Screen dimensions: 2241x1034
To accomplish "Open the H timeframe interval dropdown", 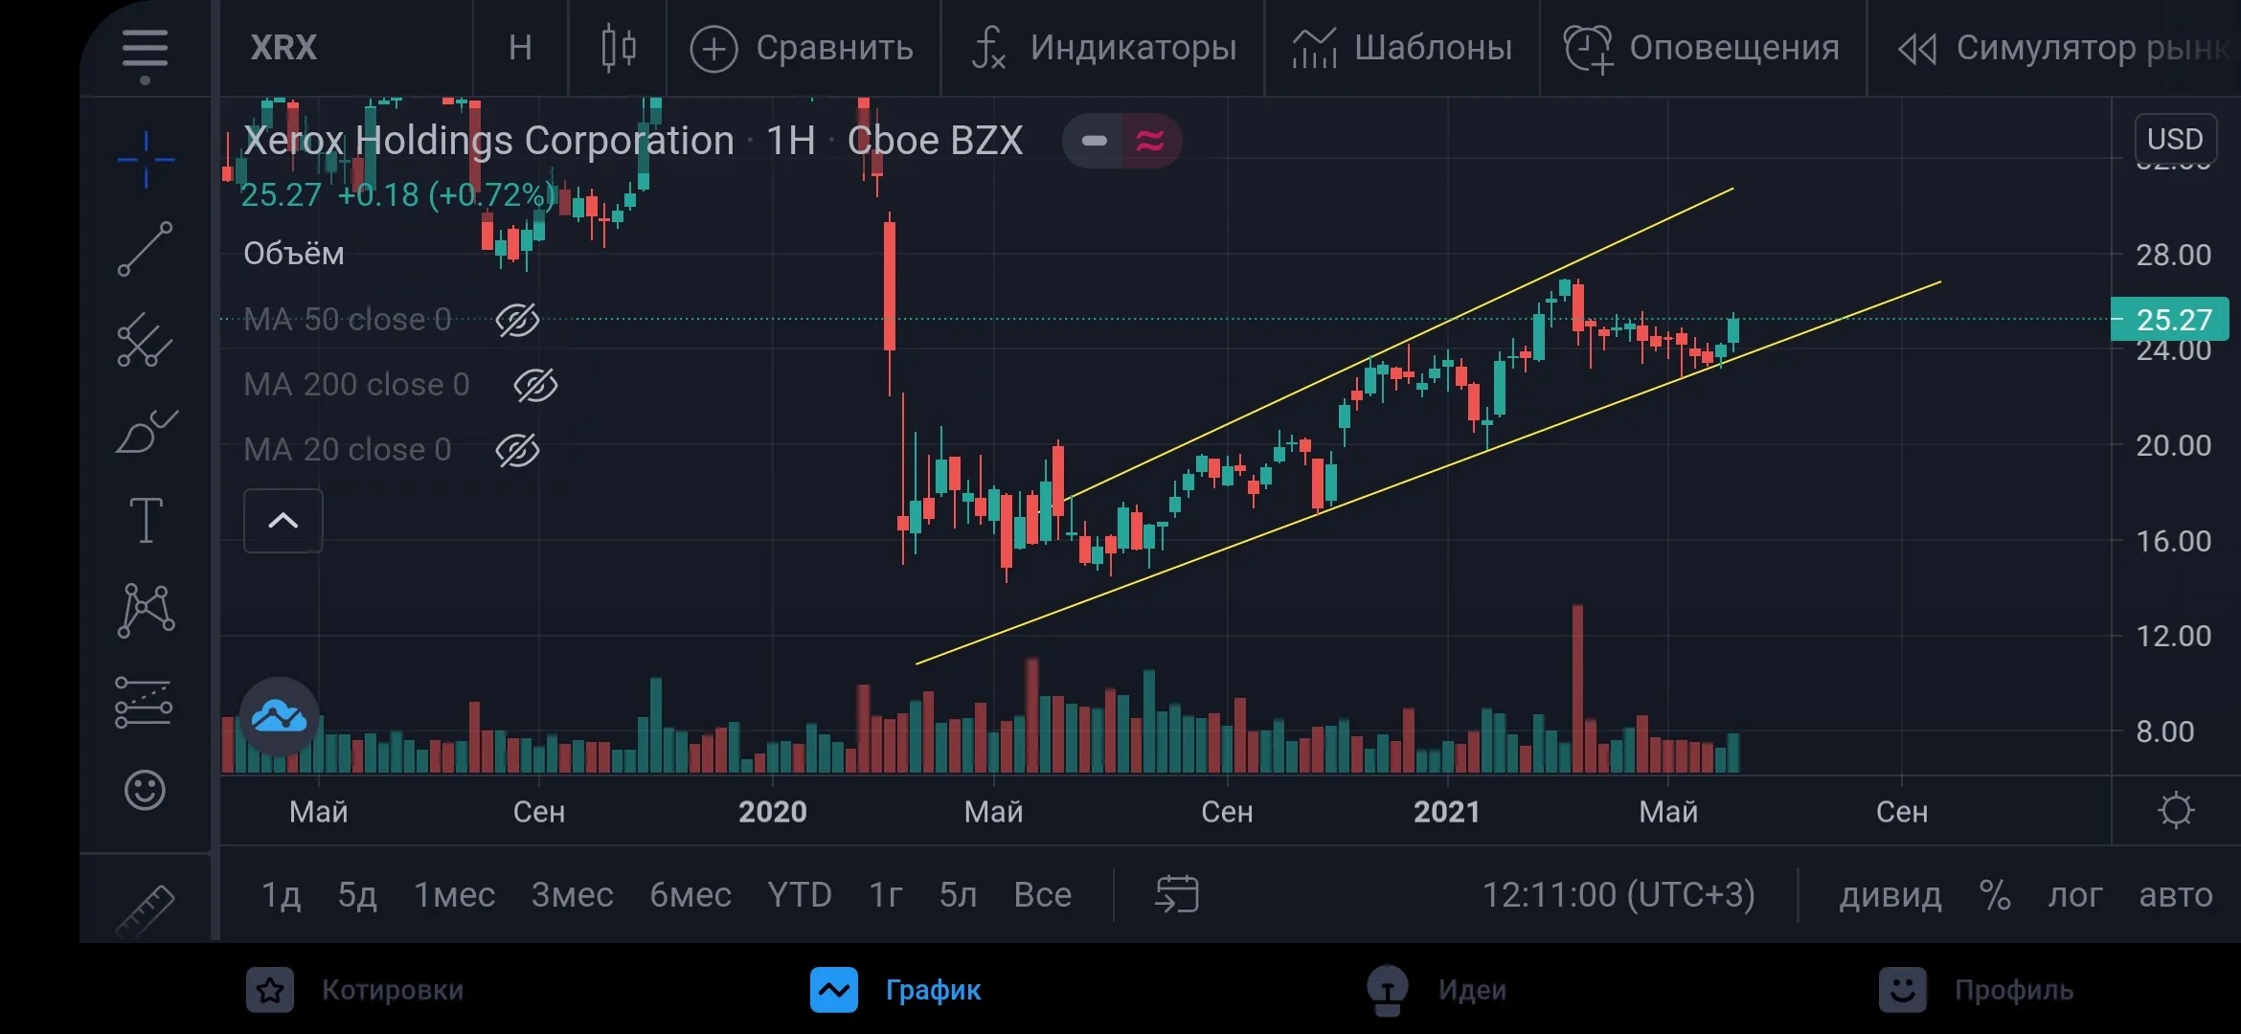I will tap(520, 48).
